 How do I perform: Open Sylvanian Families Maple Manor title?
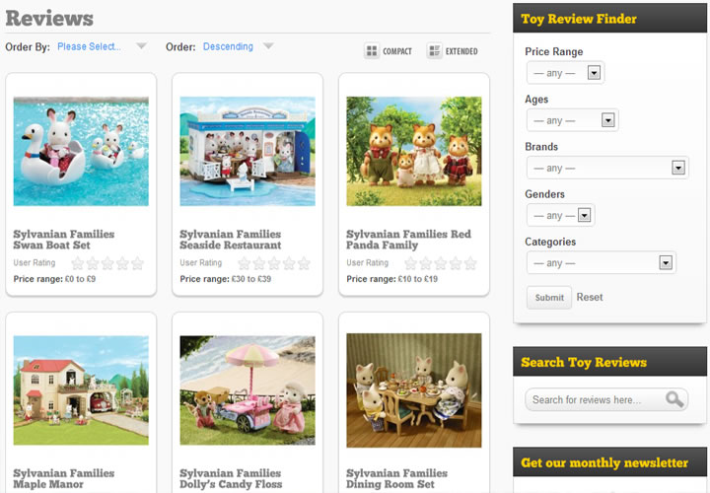(64, 478)
